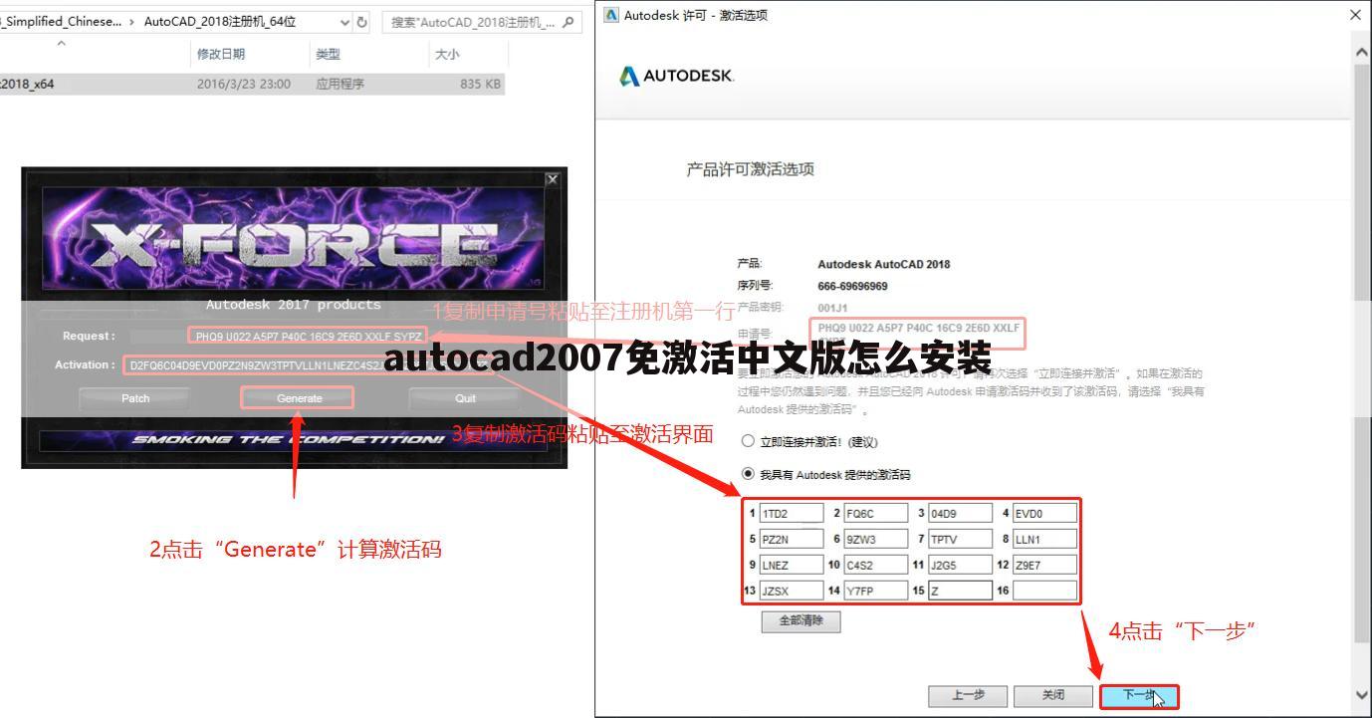Viewport: 1372px width, 718px height.
Task: Click Autodesk logo in license dialog
Action: coord(676,76)
